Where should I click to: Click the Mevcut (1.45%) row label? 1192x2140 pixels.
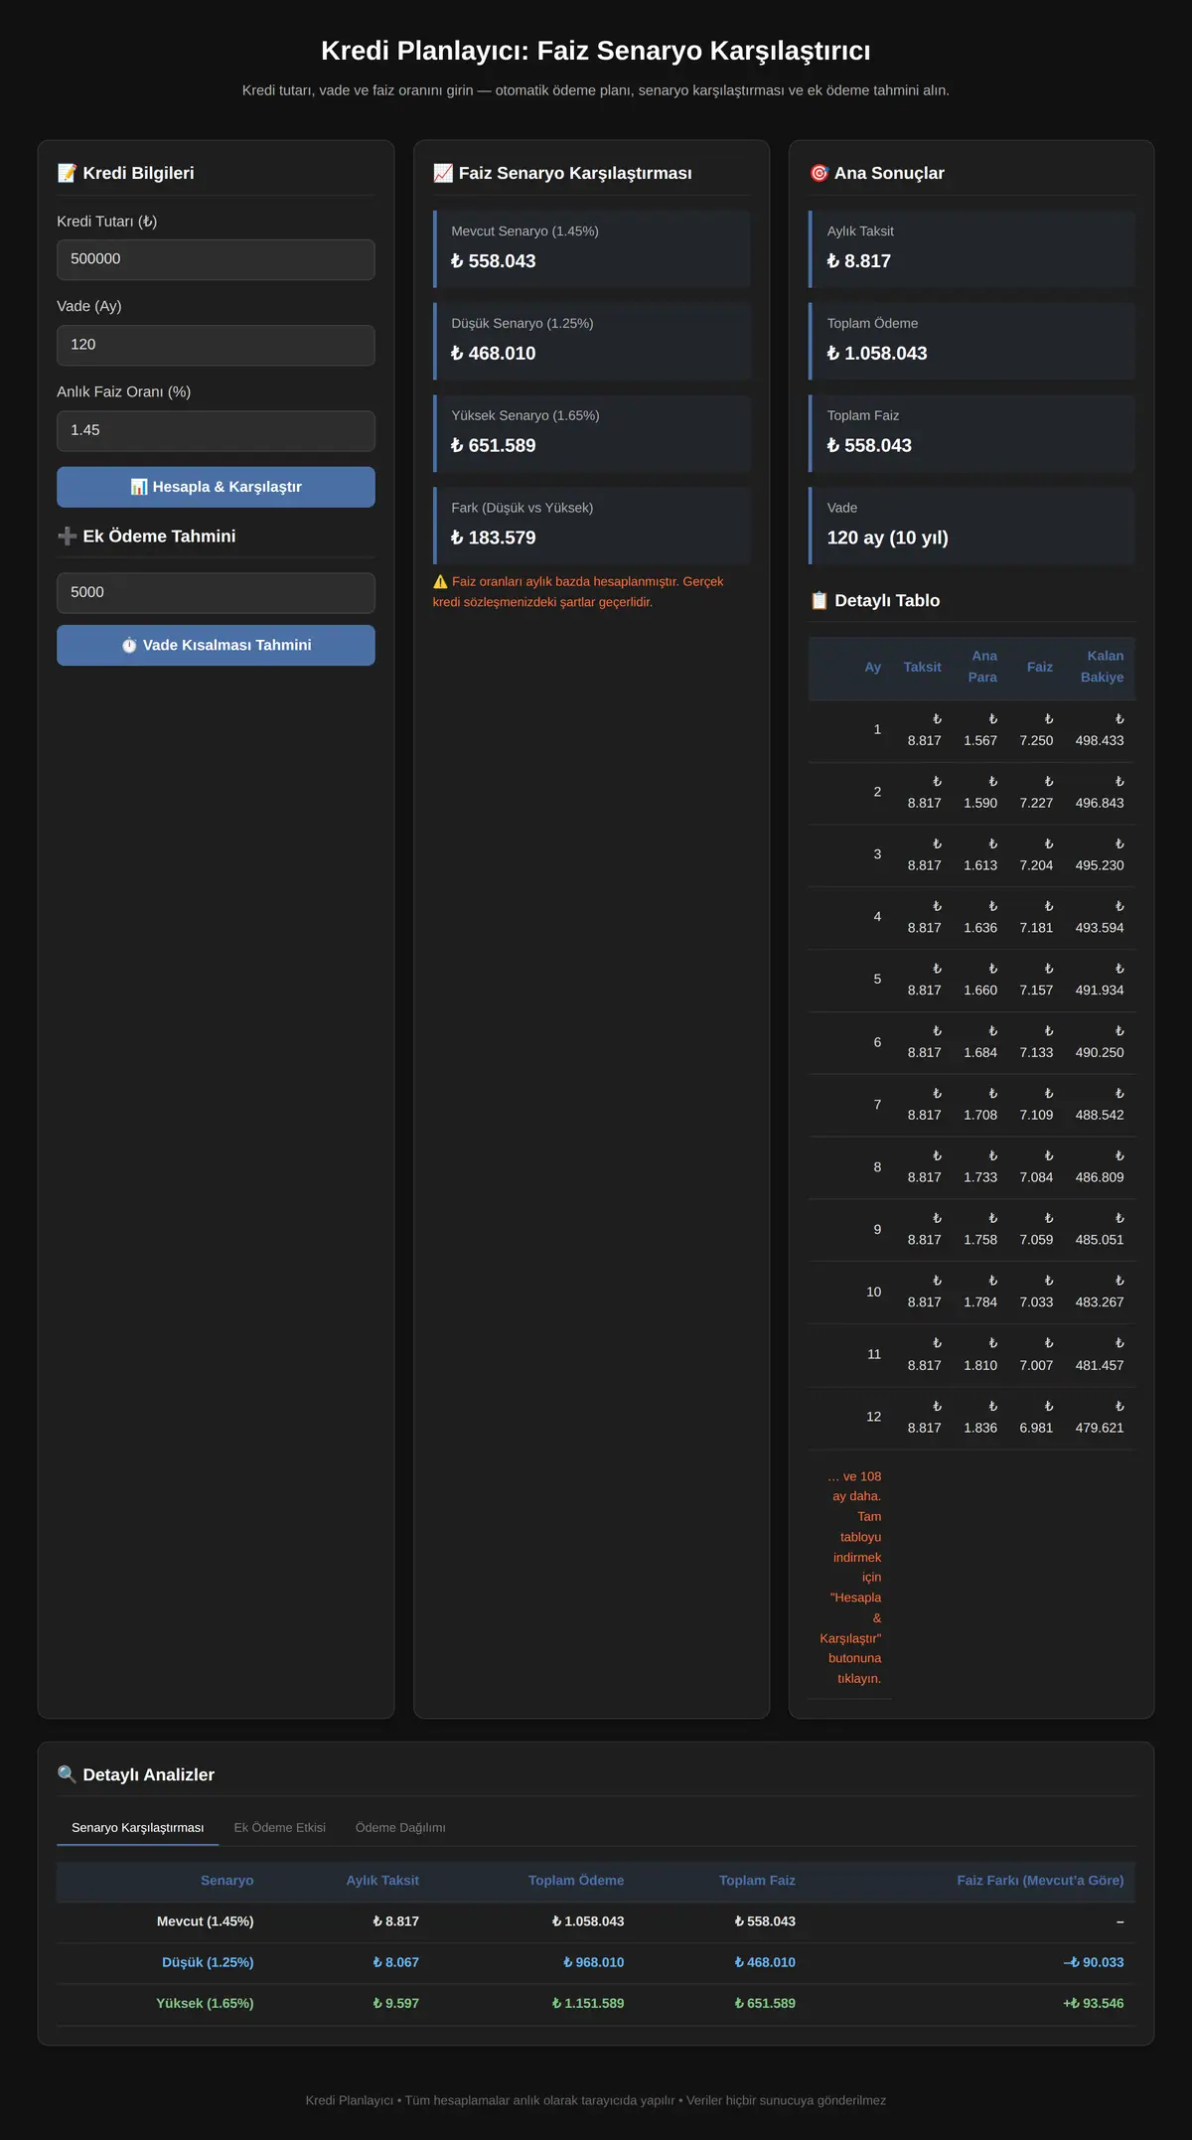pyautogui.click(x=205, y=1921)
